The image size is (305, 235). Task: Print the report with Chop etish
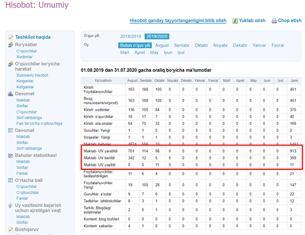290,21
